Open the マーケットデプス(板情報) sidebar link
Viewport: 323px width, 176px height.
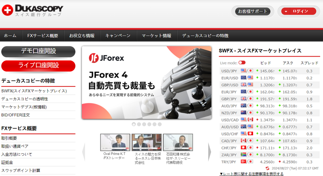pyautogui.click(x=24, y=107)
